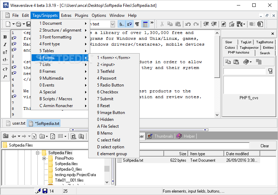This screenshot has height=195, width=278.
Task: Click the save disk icon in status bar
Action: [x=45, y=191]
